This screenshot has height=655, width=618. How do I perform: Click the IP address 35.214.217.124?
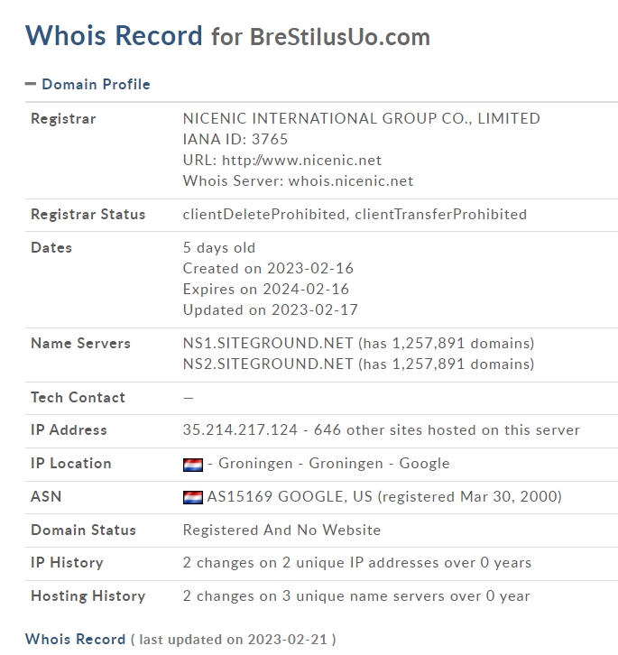pos(240,429)
